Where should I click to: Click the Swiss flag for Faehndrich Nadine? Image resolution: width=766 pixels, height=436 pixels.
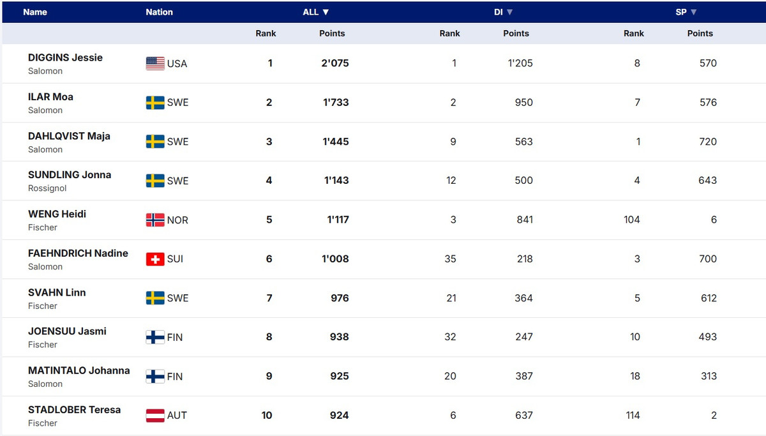click(x=155, y=259)
